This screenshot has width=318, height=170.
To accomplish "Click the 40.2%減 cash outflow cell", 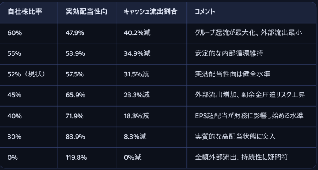I will [x=137, y=33].
